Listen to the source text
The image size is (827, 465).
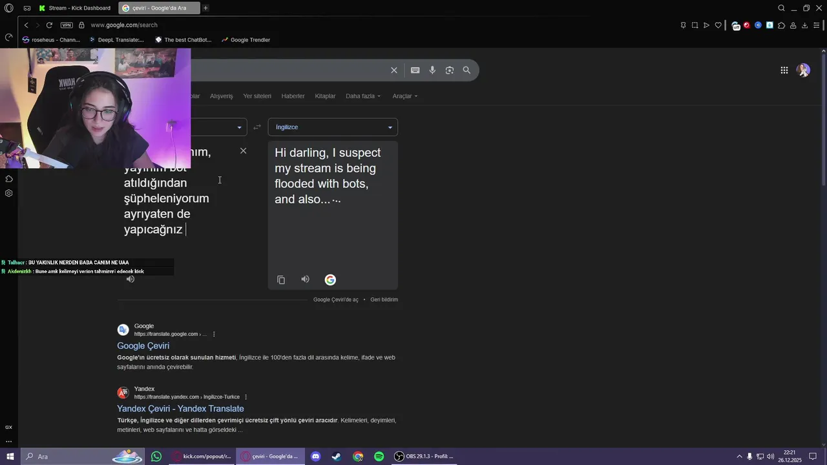click(x=131, y=279)
